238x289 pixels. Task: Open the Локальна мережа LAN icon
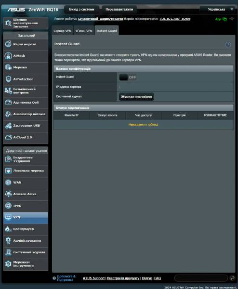(8, 171)
